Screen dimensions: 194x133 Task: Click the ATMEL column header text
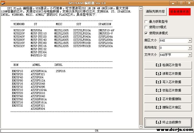(x=36, y=65)
